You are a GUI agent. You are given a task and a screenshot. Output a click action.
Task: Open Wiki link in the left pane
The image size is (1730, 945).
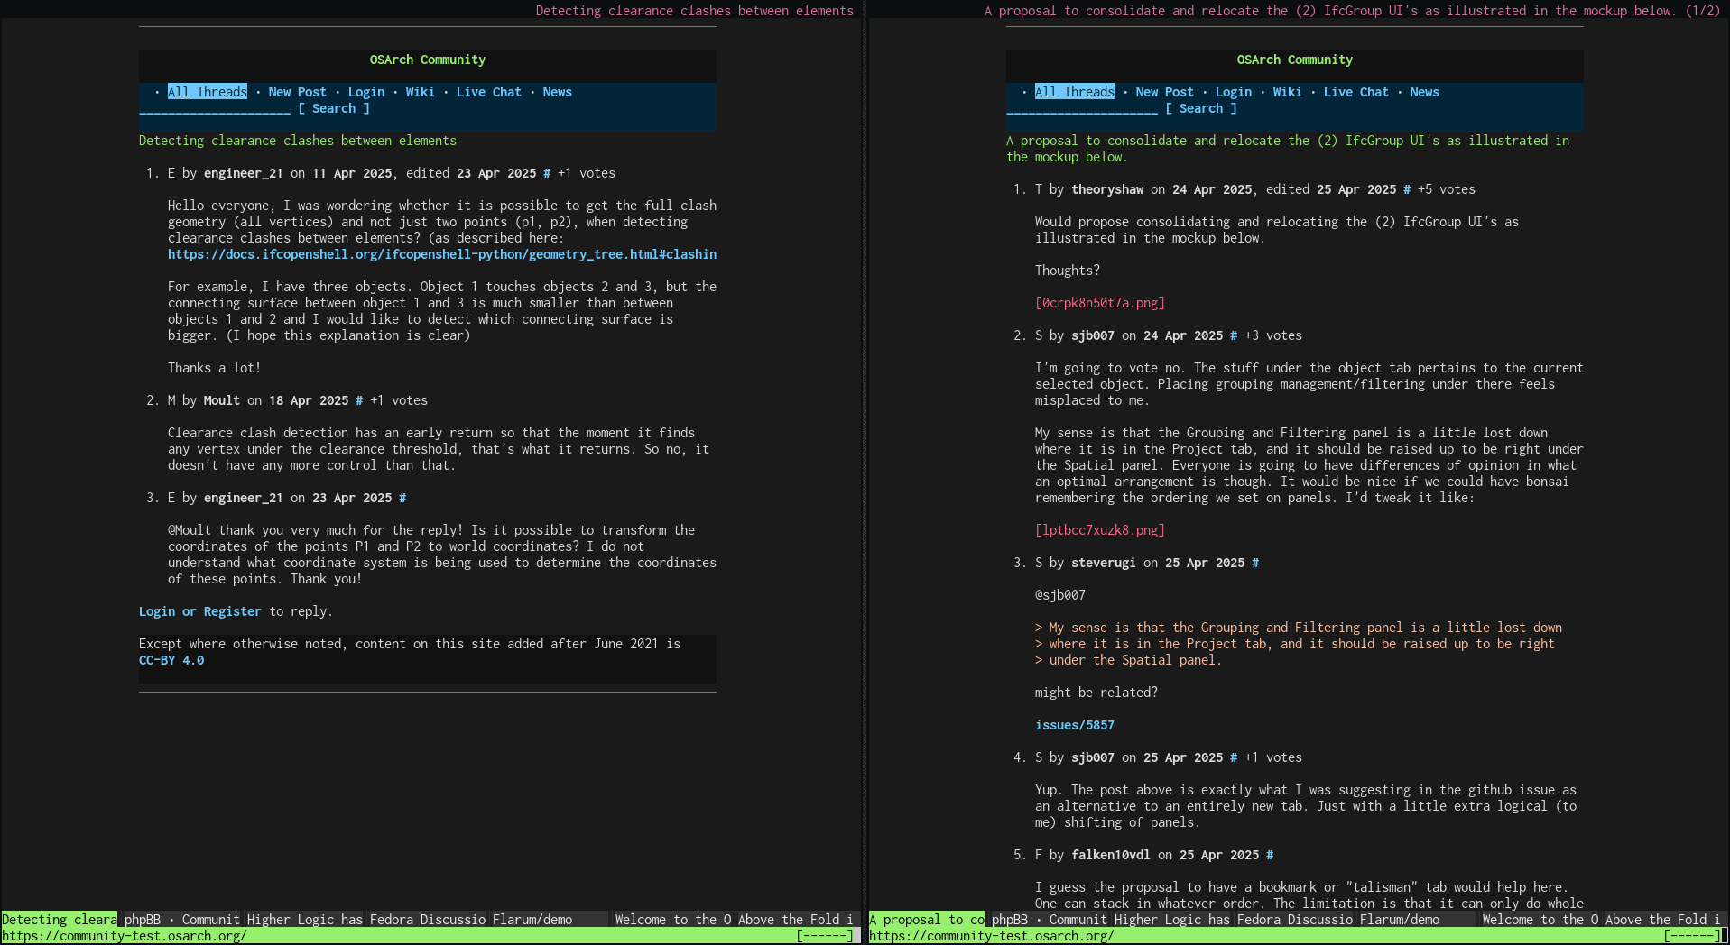click(421, 92)
